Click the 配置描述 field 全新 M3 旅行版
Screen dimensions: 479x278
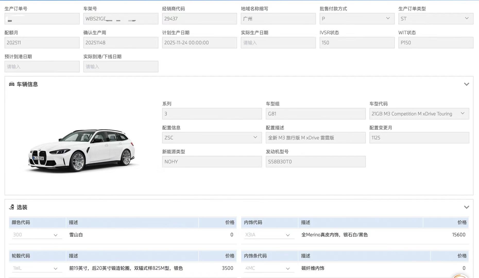point(316,137)
